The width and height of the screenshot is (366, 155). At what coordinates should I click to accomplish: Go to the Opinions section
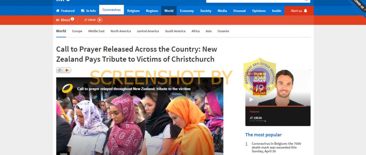(x=259, y=11)
